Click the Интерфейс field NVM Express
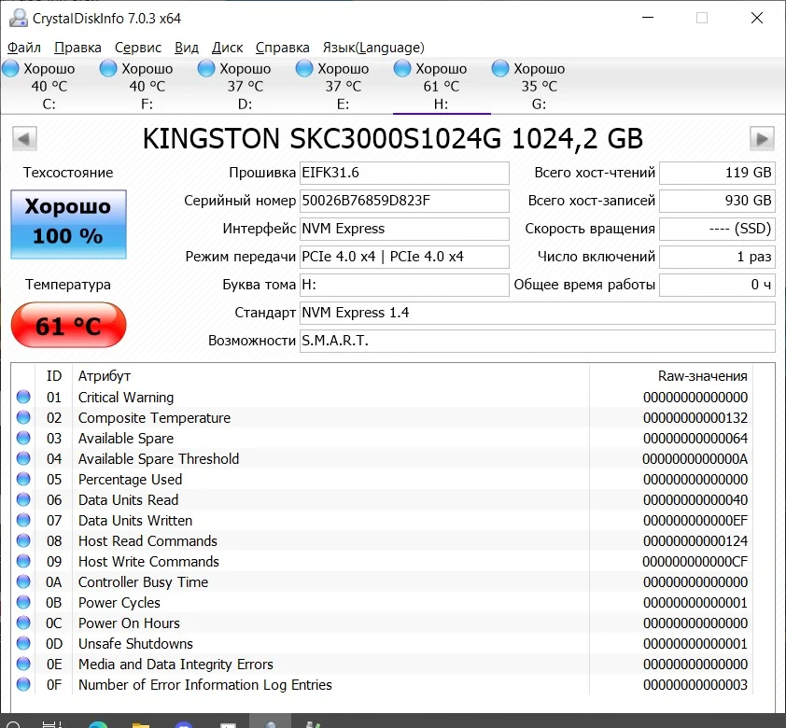Viewport: 786px width, 728px height. pyautogui.click(x=404, y=229)
